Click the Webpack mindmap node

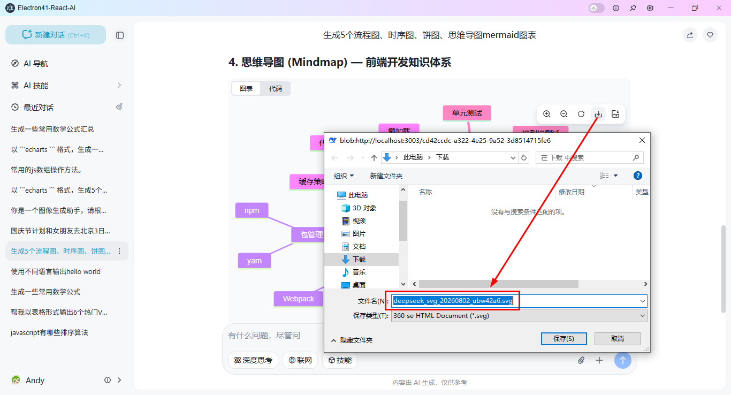tap(299, 299)
